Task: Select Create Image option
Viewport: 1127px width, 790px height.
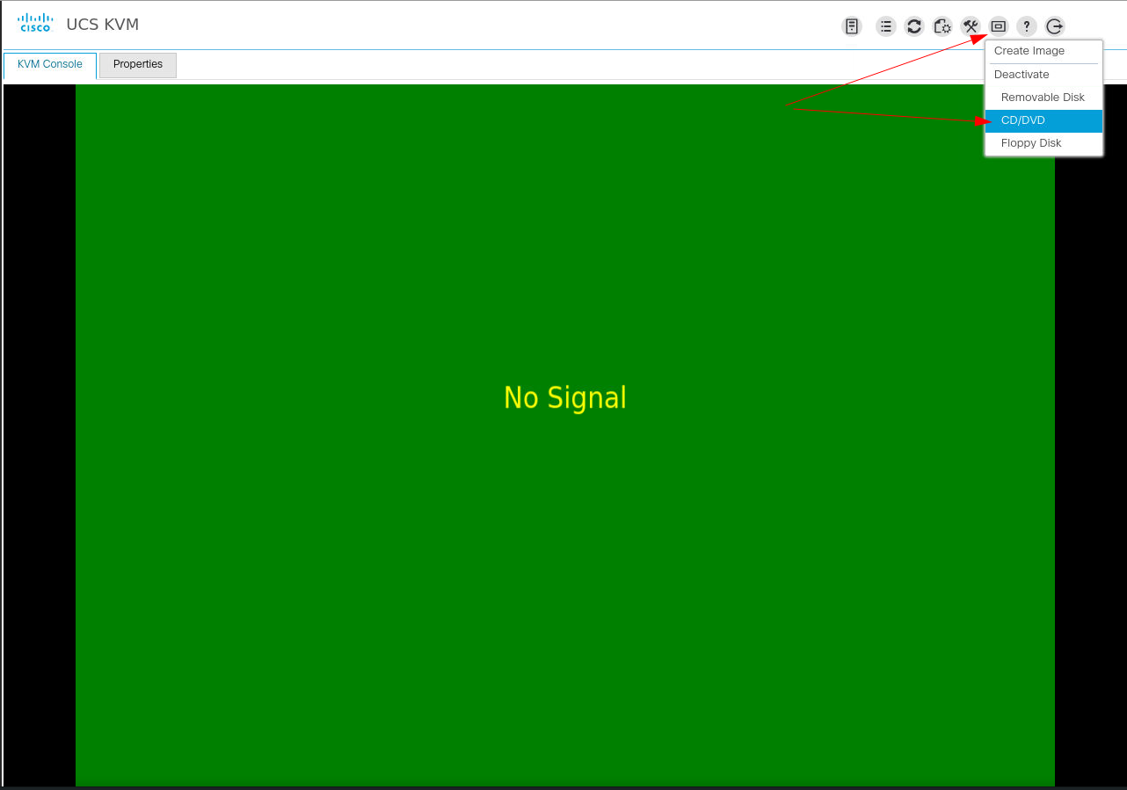Action: pyautogui.click(x=1029, y=50)
